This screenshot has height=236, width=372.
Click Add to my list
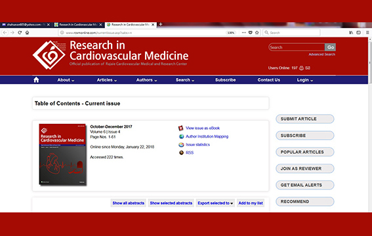tap(251, 203)
